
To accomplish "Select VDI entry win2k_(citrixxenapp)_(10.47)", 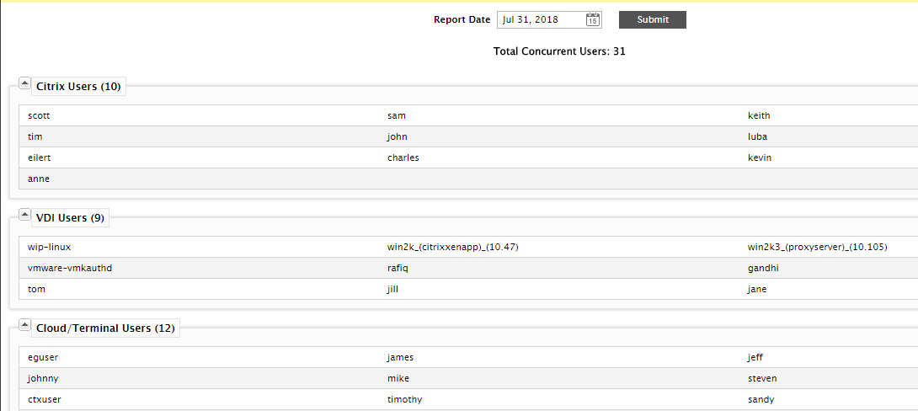I will tap(453, 247).
